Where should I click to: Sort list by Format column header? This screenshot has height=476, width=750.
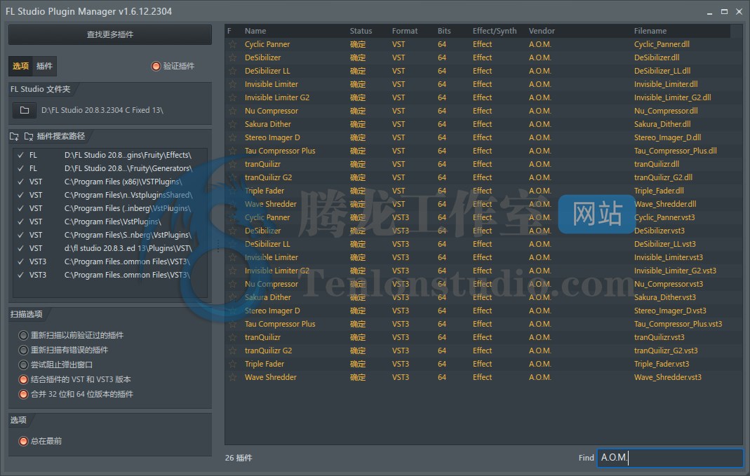405,31
